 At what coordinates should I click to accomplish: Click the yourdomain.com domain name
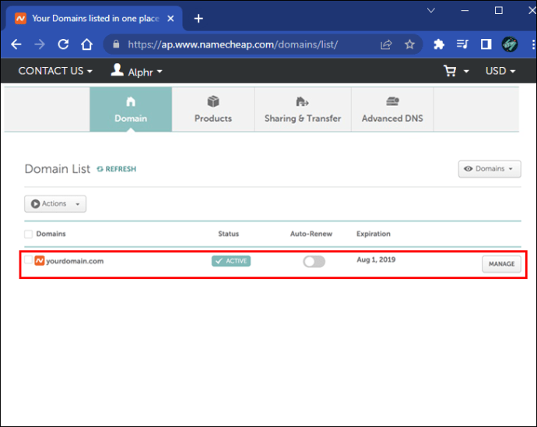coord(75,261)
